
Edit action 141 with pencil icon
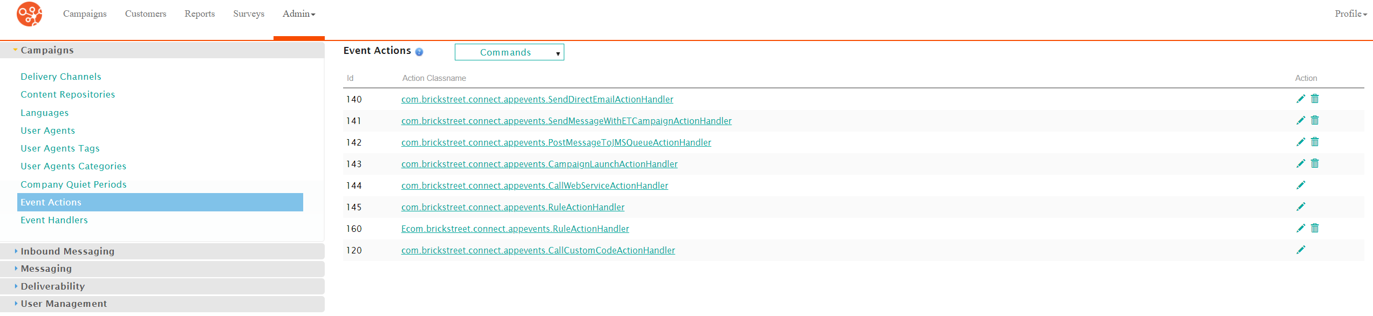1301,120
